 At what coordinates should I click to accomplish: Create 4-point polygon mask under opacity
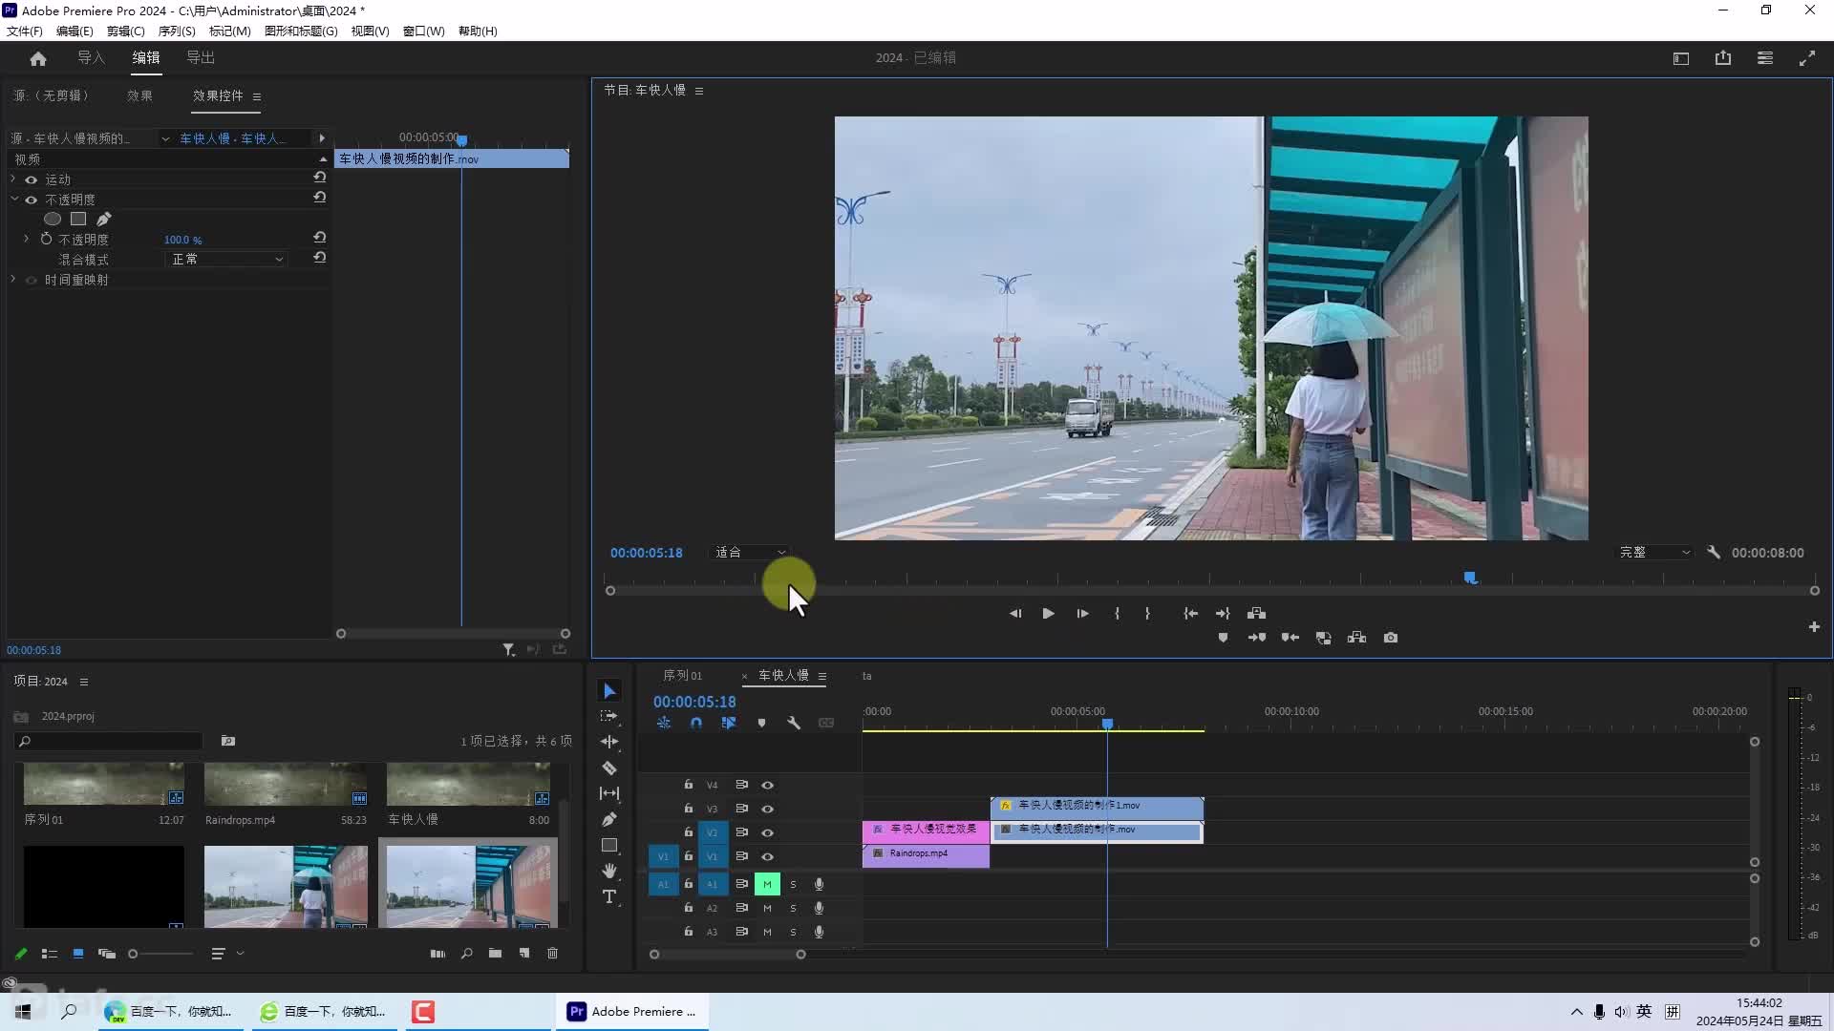pyautogui.click(x=78, y=220)
